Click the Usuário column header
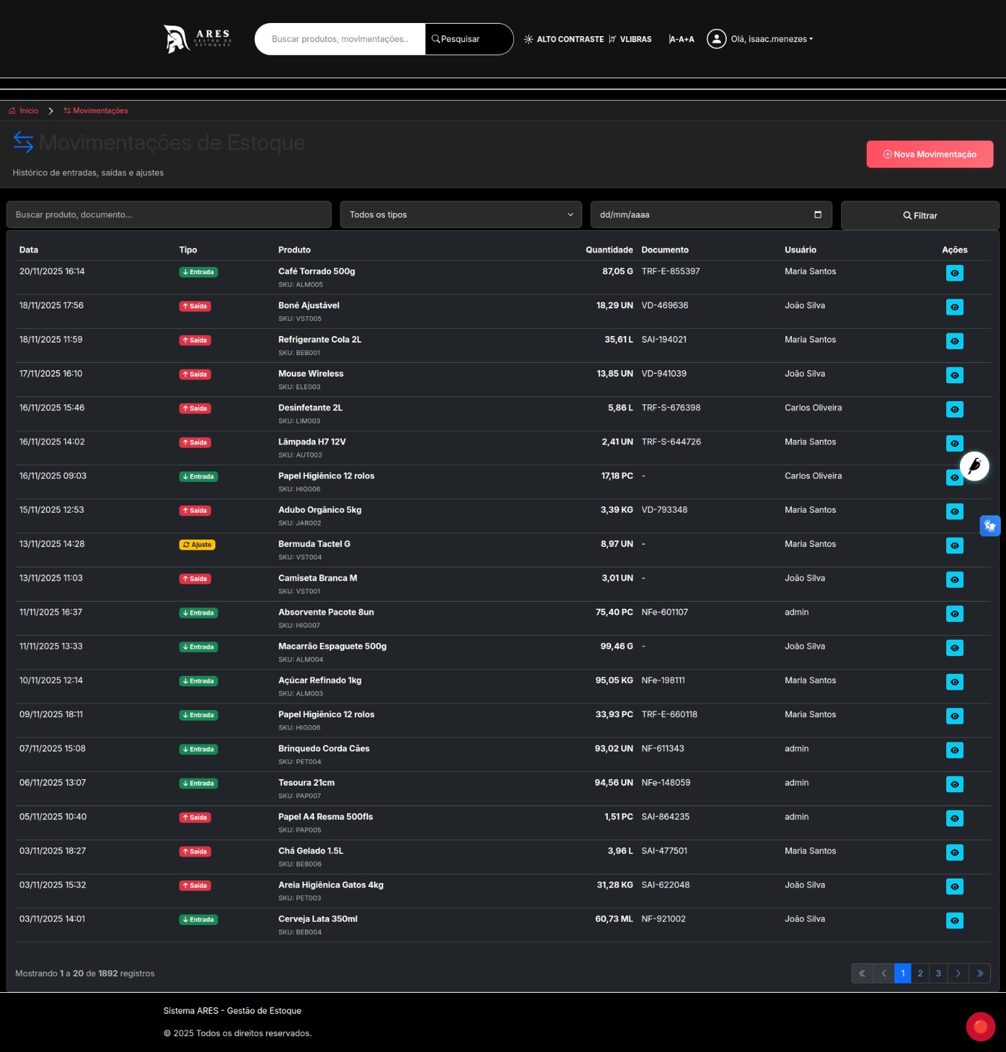This screenshot has height=1052, width=1006. 800,250
